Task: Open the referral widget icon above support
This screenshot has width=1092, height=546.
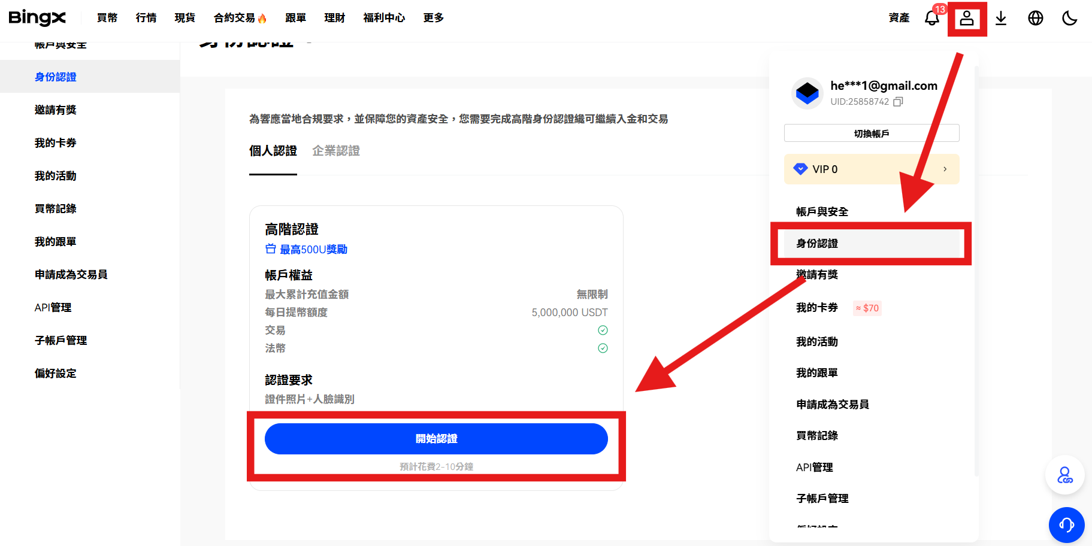Action: click(x=1064, y=475)
